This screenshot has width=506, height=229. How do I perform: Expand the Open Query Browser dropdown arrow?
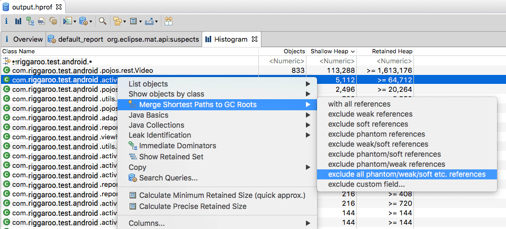point(91,22)
